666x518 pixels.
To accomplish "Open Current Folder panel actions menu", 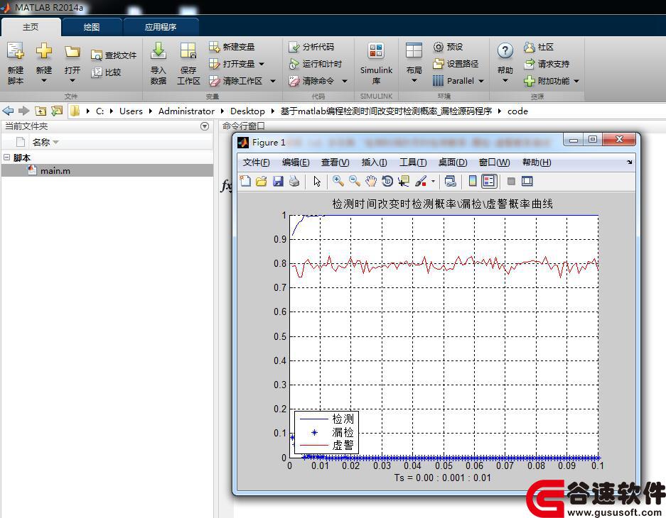I will click(x=205, y=126).
